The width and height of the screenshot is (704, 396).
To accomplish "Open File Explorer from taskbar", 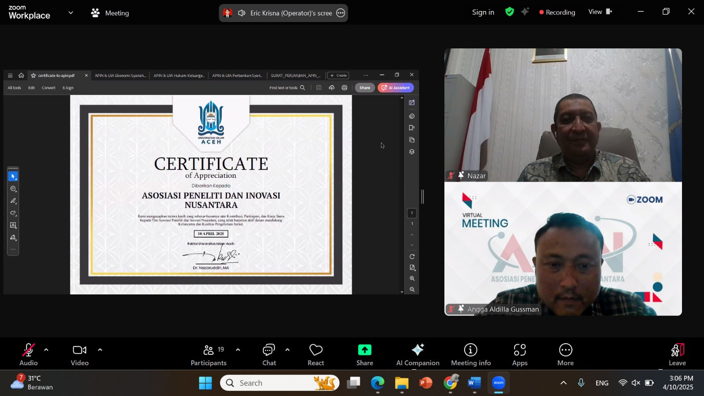I will [x=402, y=383].
